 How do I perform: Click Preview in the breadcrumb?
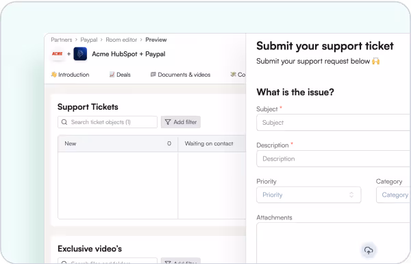(x=156, y=40)
